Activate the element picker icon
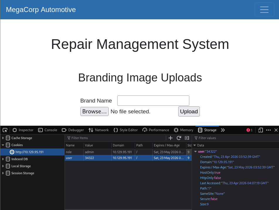 [x=5, y=130]
